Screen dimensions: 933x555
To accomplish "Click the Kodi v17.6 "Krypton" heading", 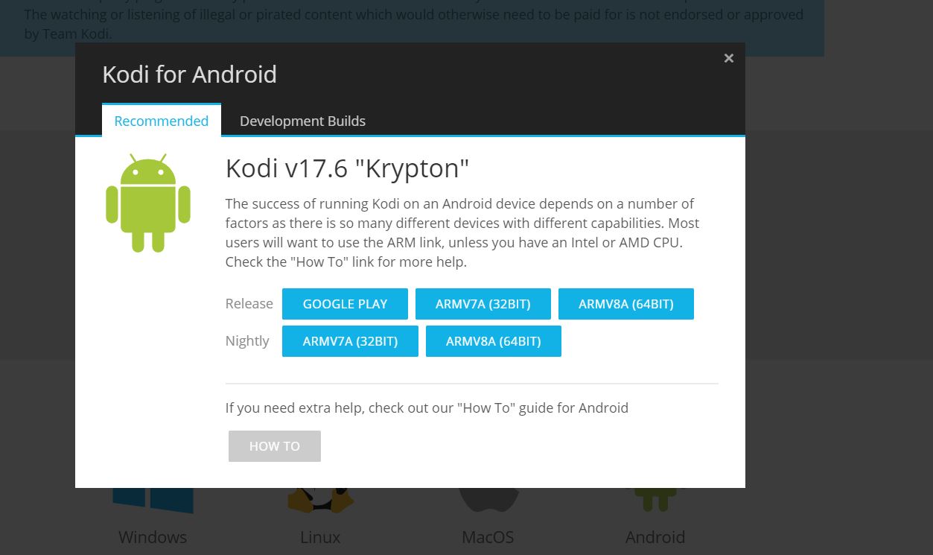I will 347,168.
